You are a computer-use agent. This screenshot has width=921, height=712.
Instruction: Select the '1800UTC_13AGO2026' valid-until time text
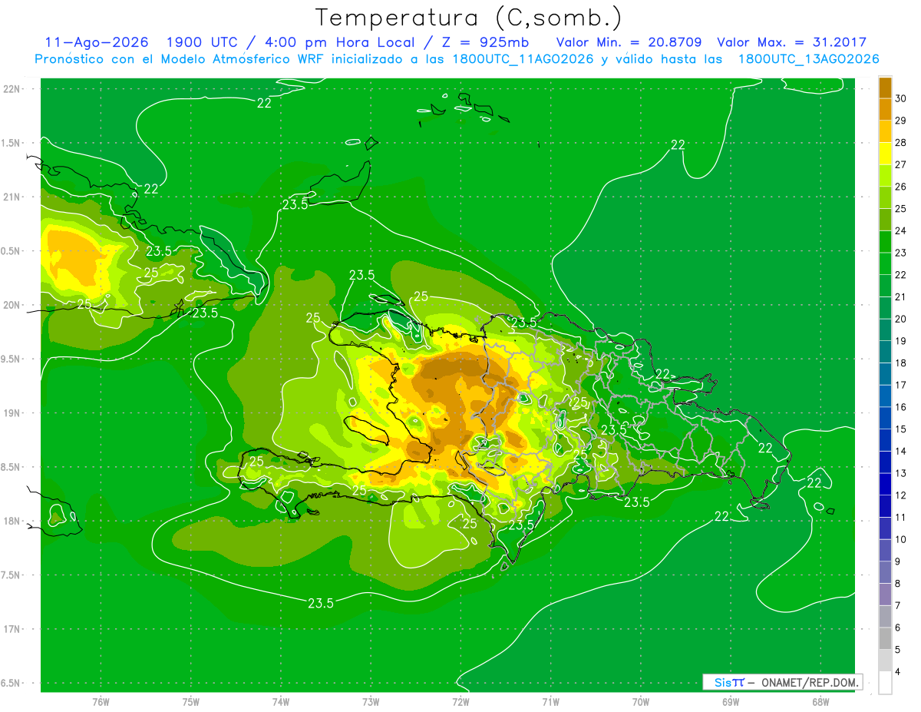[x=808, y=59]
